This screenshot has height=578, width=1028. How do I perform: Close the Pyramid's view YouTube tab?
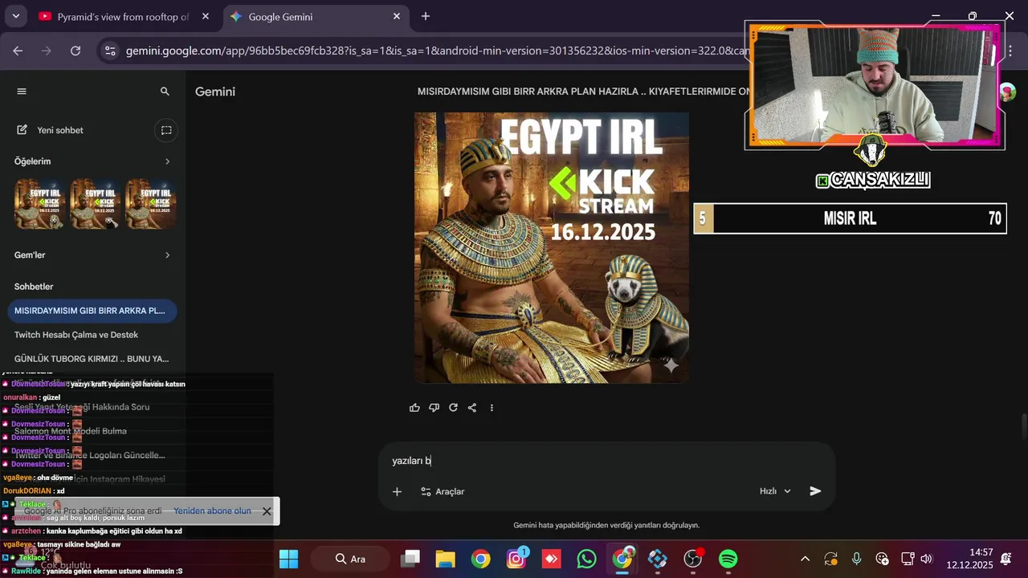pyautogui.click(x=206, y=16)
